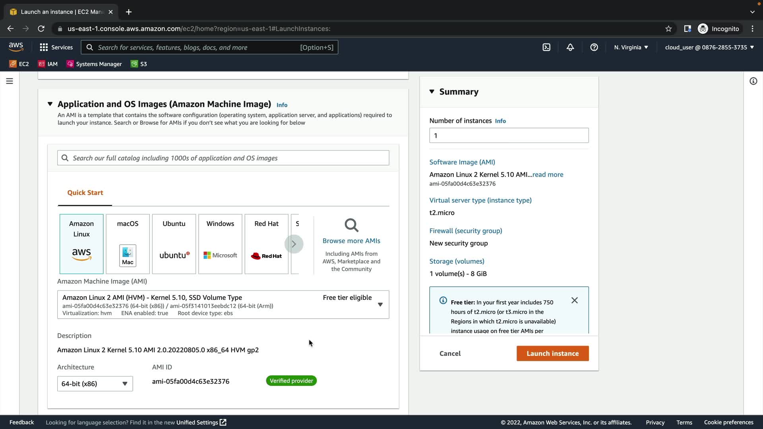This screenshot has width=763, height=429.
Task: Click the AWS logo home icon
Action: click(16, 47)
